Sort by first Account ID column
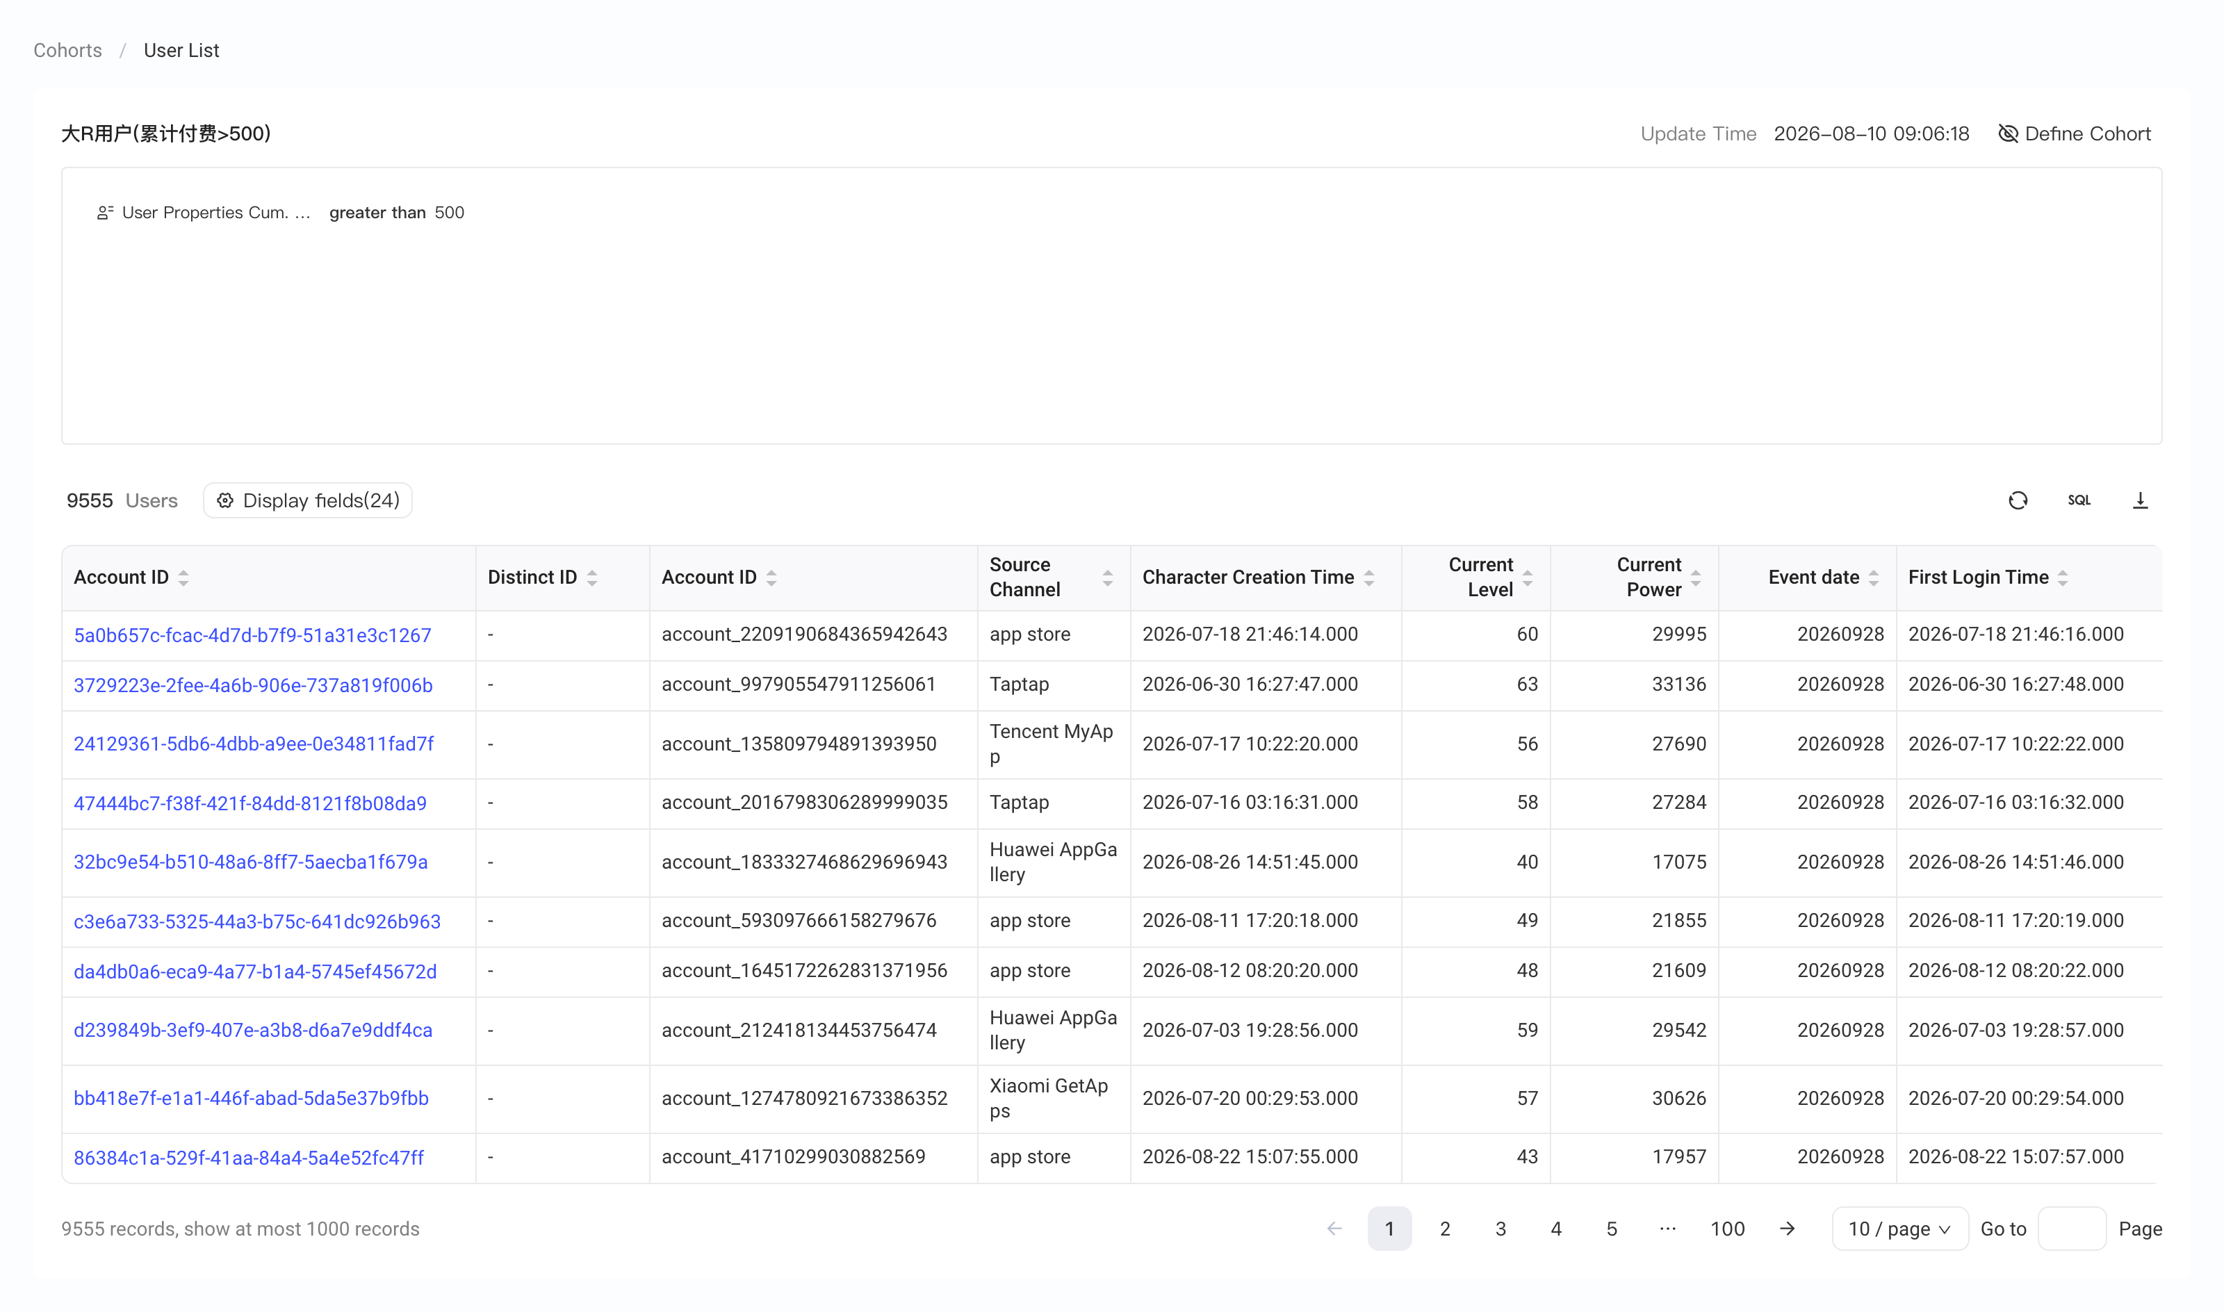 [x=183, y=577]
